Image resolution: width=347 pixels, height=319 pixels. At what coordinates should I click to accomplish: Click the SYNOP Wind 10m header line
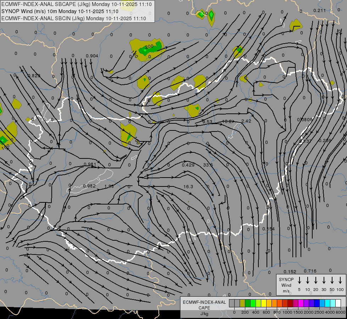(60, 11)
